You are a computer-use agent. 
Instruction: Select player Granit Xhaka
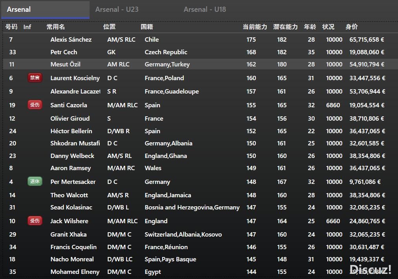[68, 235]
